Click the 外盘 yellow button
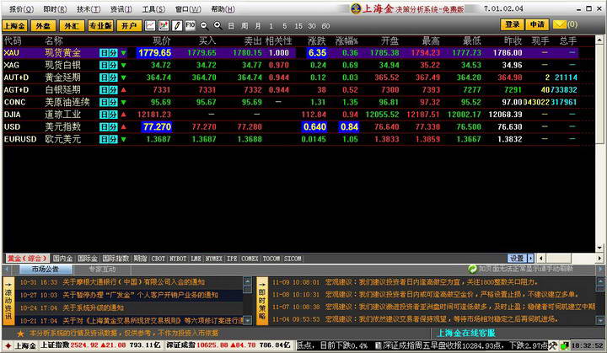This screenshot has height=353, width=607. [43, 26]
